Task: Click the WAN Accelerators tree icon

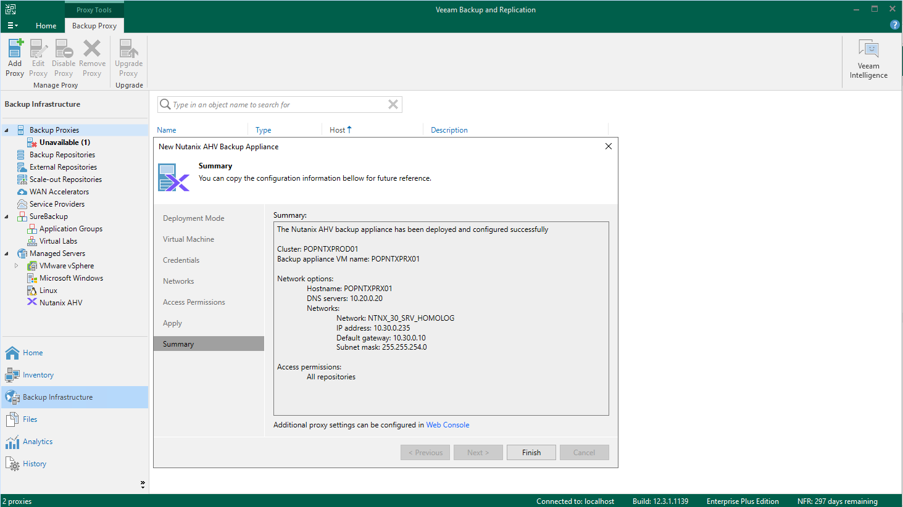Action: coord(22,192)
